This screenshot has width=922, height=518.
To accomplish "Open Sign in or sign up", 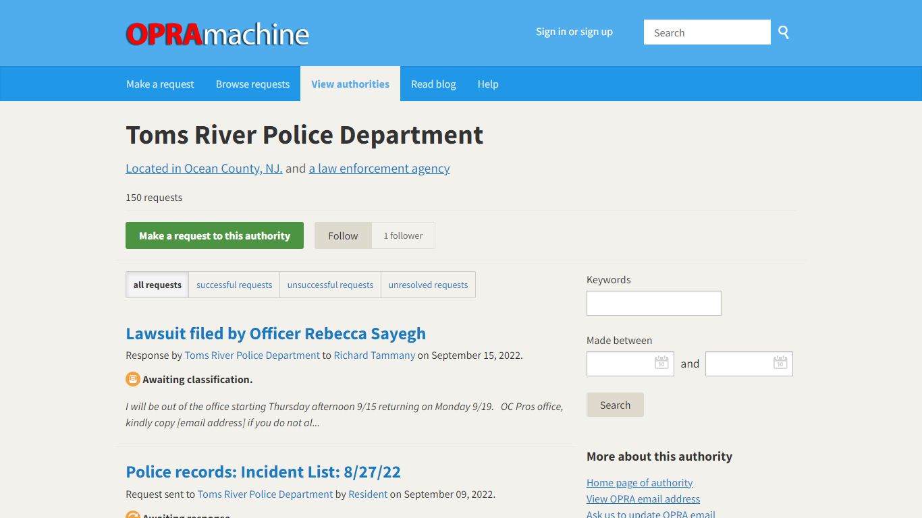I will click(574, 32).
